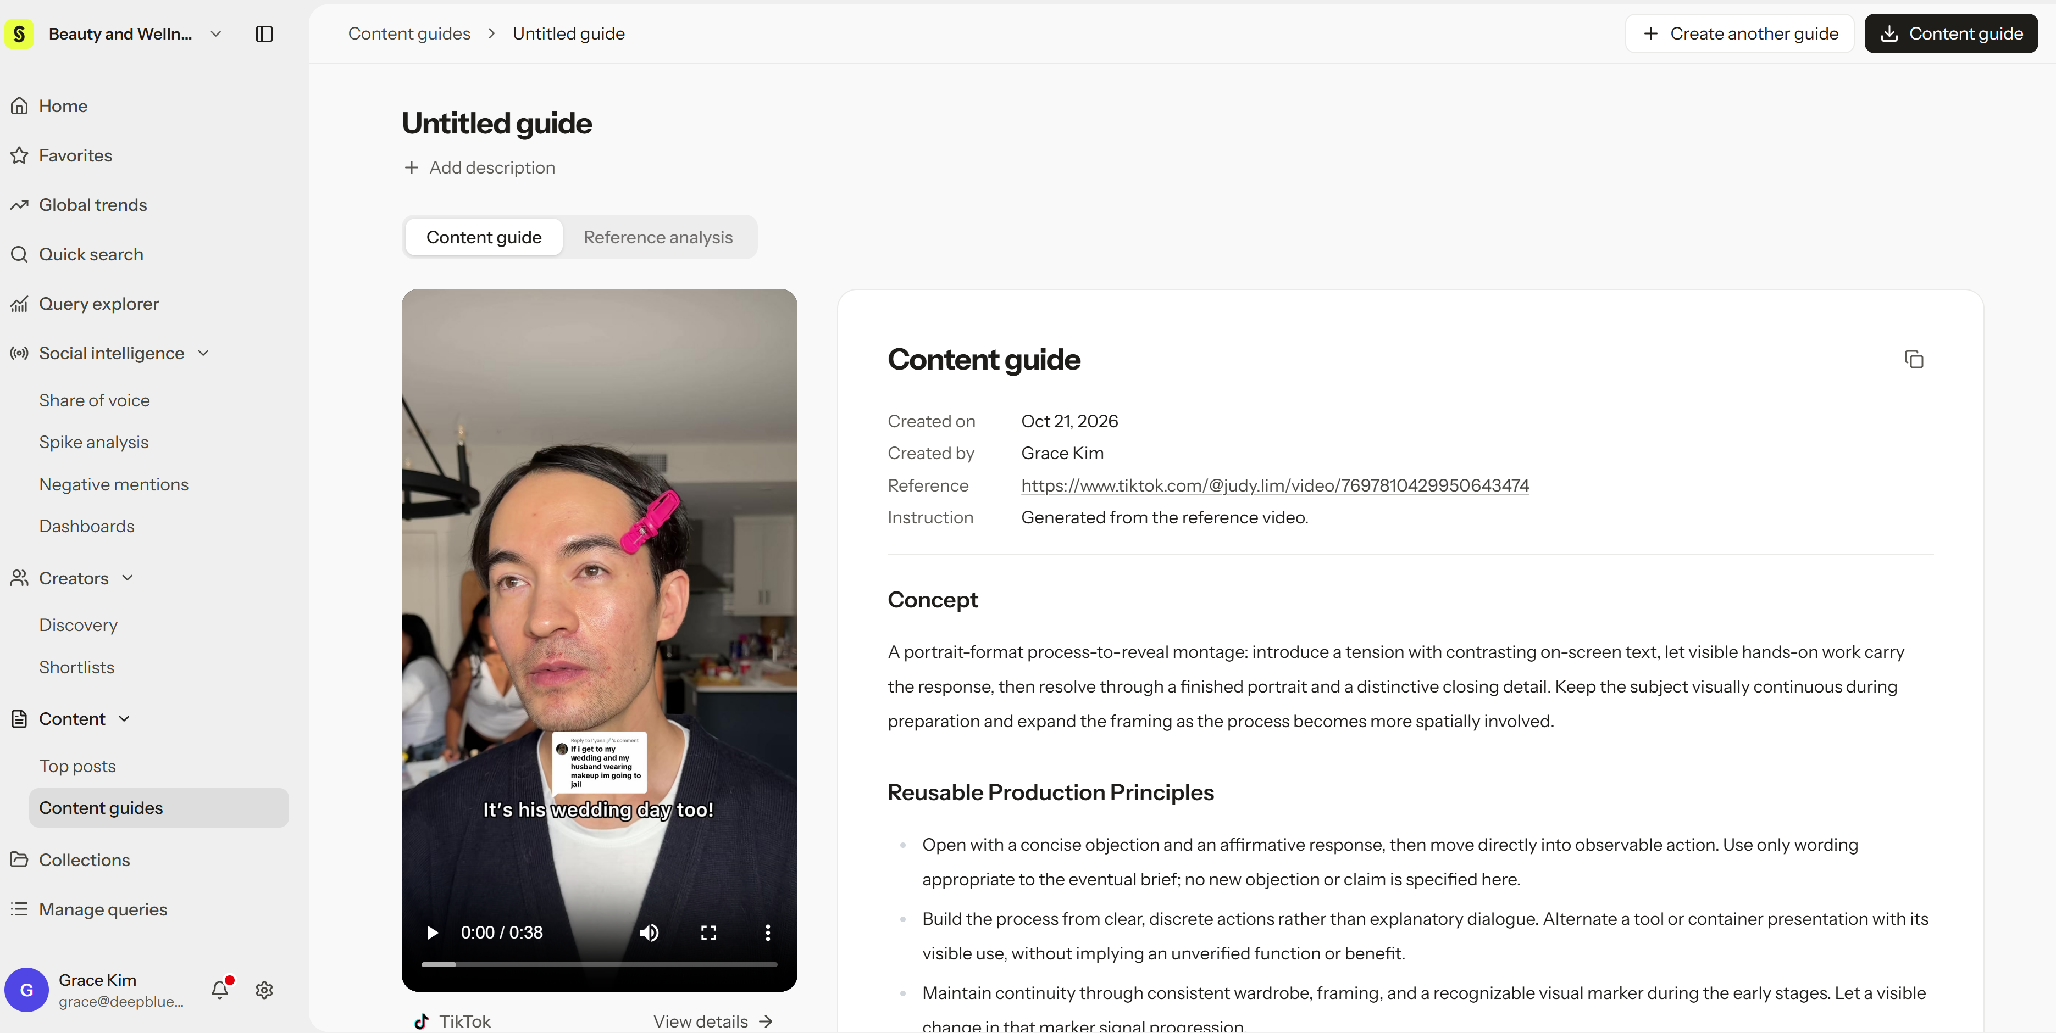Enter video fullscreen mode
Viewport: 2056px width, 1033px height.
point(709,933)
